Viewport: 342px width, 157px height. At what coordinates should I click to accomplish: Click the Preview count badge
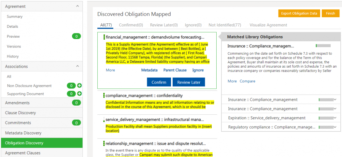pyautogui.click(x=76, y=36)
